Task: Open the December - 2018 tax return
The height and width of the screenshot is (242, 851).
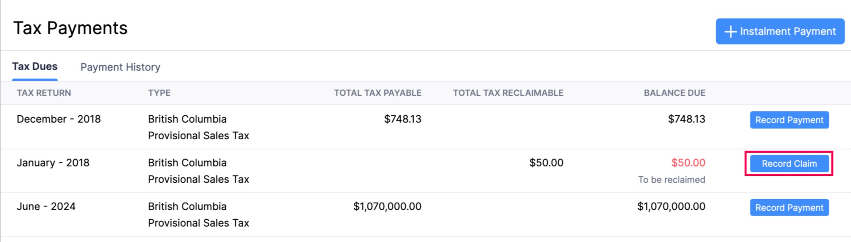Action: [59, 119]
